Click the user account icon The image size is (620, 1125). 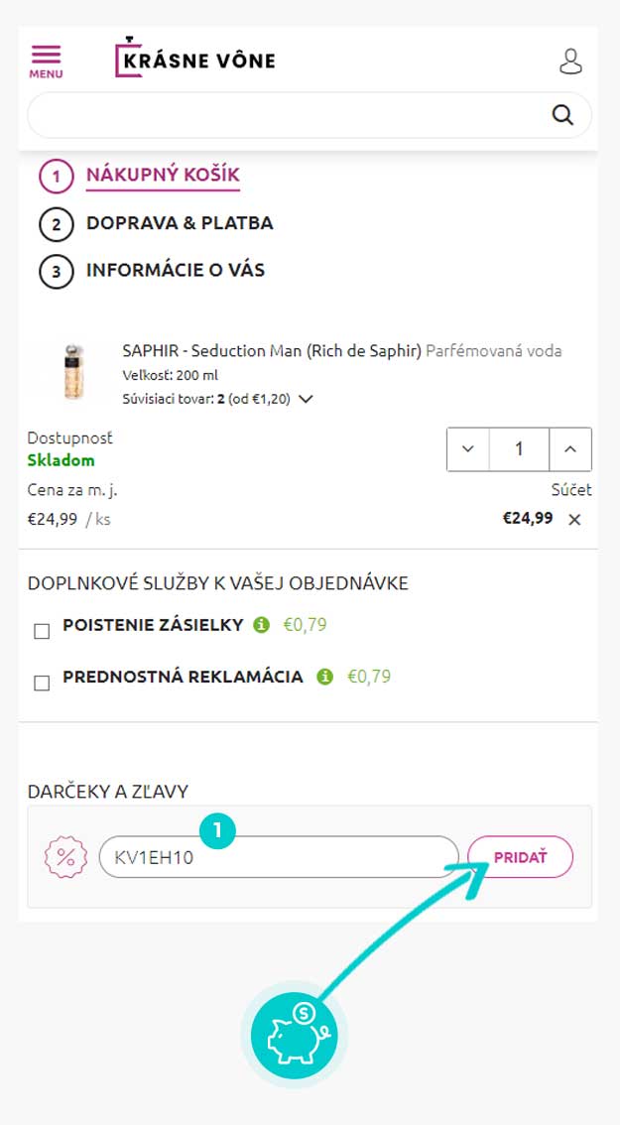[570, 61]
